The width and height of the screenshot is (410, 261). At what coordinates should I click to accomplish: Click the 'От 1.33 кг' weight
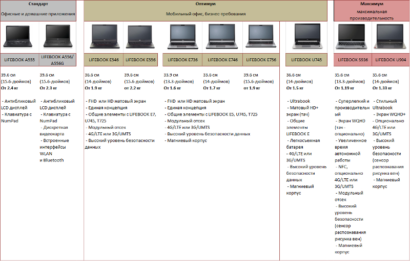tap(382, 88)
